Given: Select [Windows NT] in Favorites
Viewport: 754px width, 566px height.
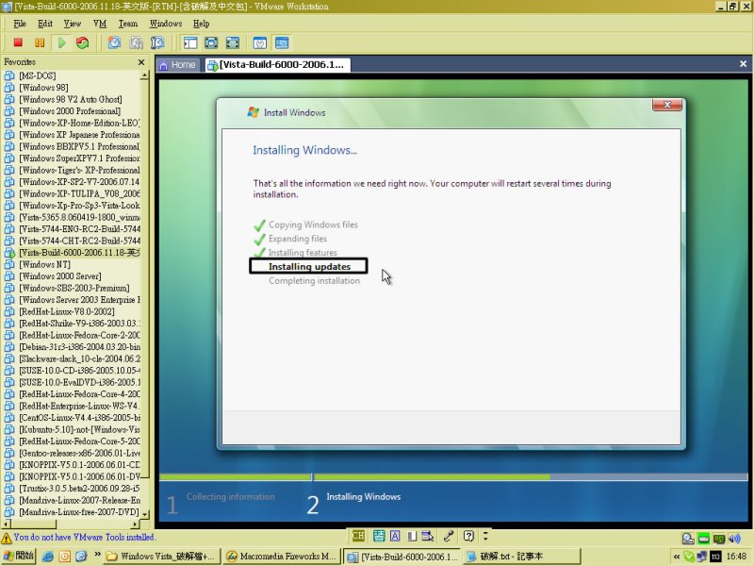Looking at the screenshot, I should point(44,264).
